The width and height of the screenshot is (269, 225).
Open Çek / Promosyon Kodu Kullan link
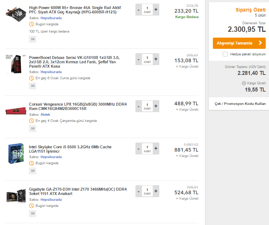[240, 104]
